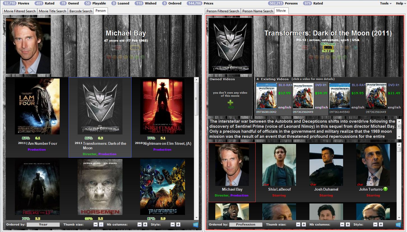The width and height of the screenshot is (407, 232).
Task: Click the Windows-style view icon in Movie panel footer
Action: click(x=398, y=224)
